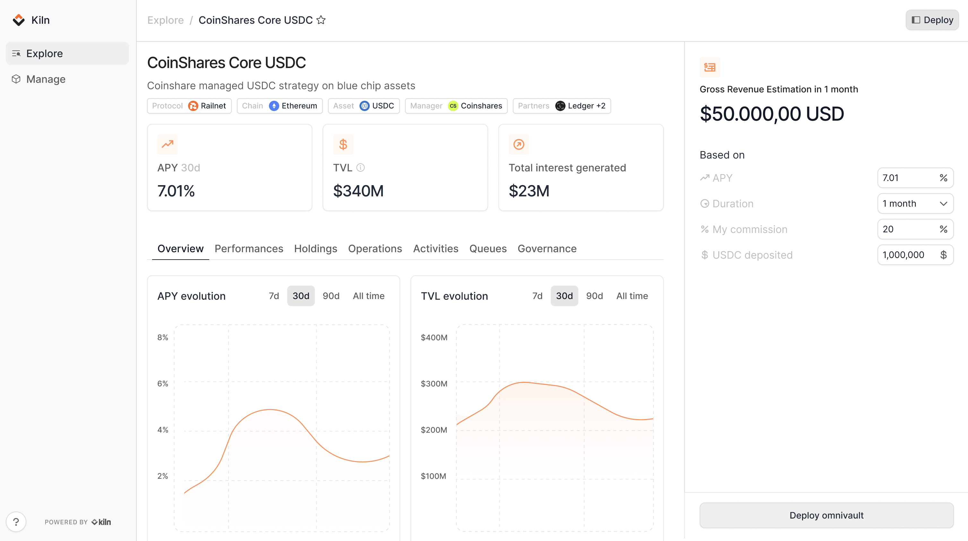The height and width of the screenshot is (541, 968).
Task: Switch to the Performances tab
Action: (249, 248)
